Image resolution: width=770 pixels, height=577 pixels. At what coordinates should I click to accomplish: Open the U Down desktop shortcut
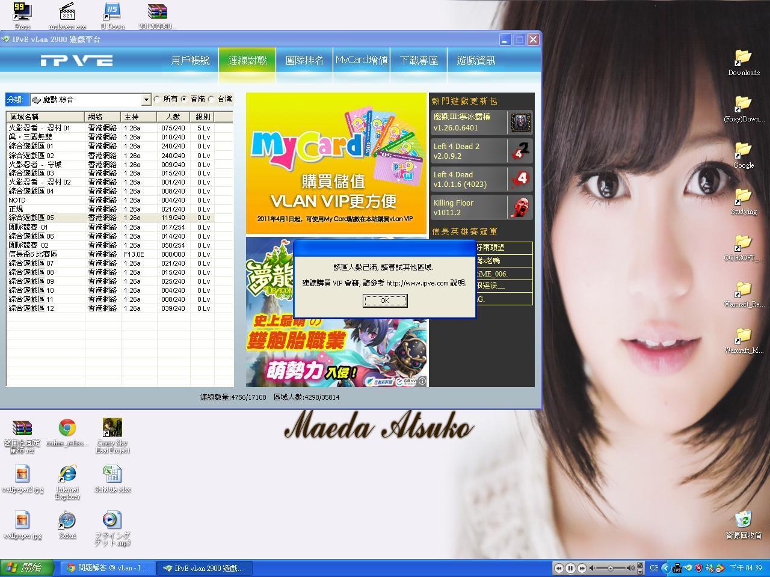pyautogui.click(x=112, y=16)
